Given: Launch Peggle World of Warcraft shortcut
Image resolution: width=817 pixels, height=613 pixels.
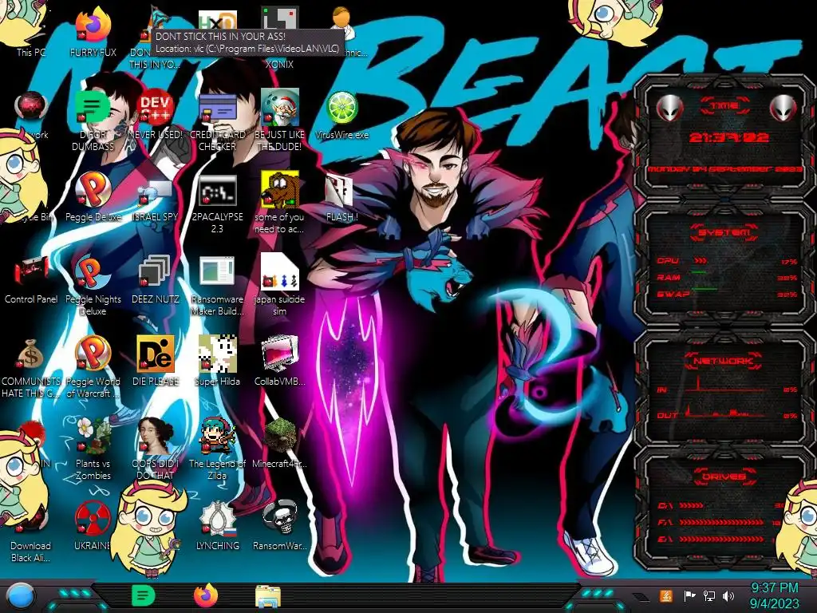Looking at the screenshot, I should (x=93, y=355).
